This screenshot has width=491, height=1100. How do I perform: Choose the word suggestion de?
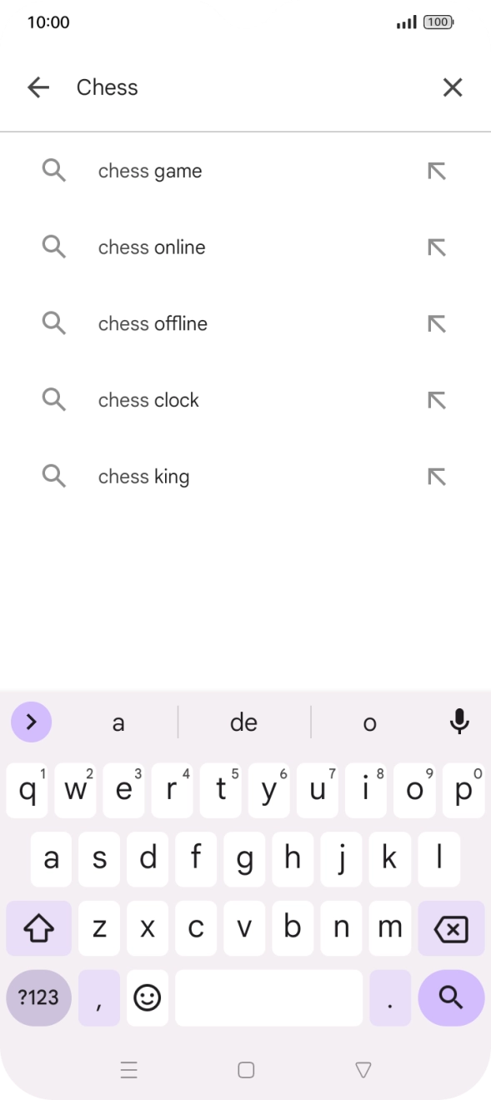tap(244, 722)
